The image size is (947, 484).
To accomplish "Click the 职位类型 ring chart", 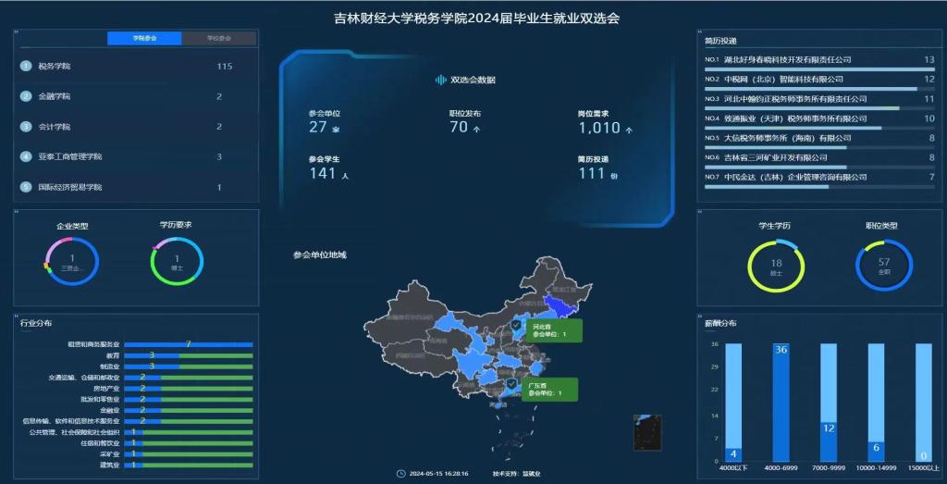I will 884,267.
